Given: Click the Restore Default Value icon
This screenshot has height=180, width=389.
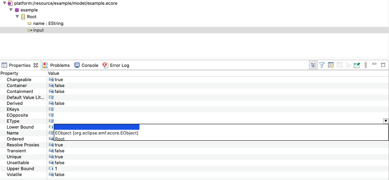Looking at the screenshot, I should pos(339,65).
